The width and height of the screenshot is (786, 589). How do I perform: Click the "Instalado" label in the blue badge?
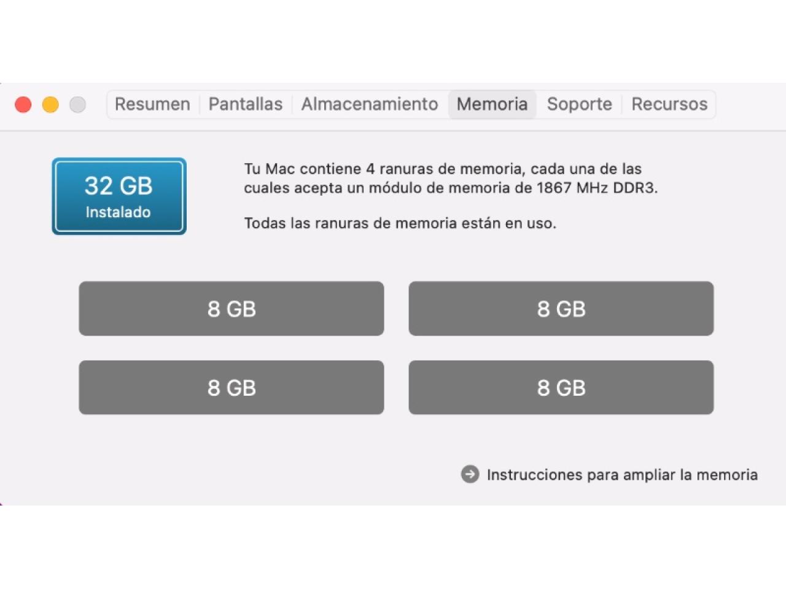[118, 212]
